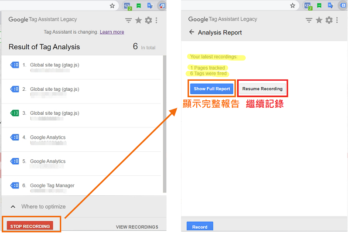Click the tag list vertical scrollbar
349x233 pixels.
coord(164,124)
